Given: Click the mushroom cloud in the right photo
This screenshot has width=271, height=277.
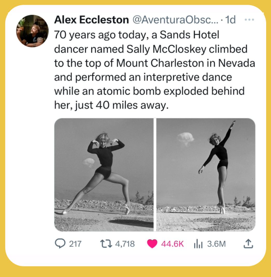Looking at the screenshot, I should [x=185, y=138].
